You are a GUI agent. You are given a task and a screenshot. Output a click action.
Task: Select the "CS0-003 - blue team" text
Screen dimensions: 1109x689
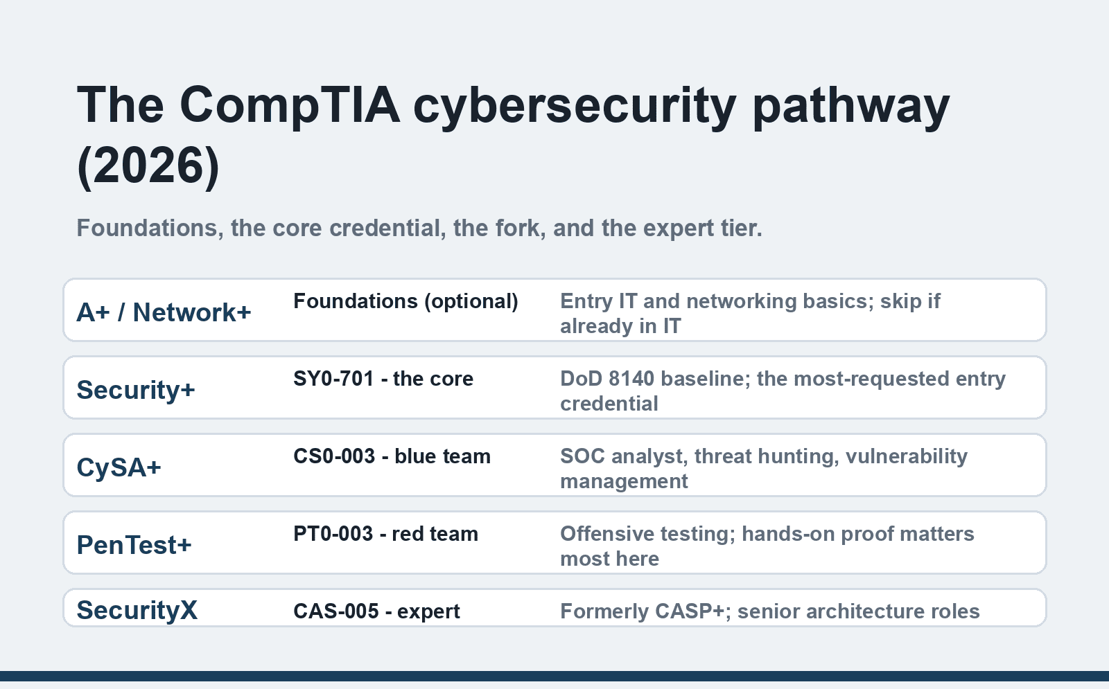coord(392,456)
